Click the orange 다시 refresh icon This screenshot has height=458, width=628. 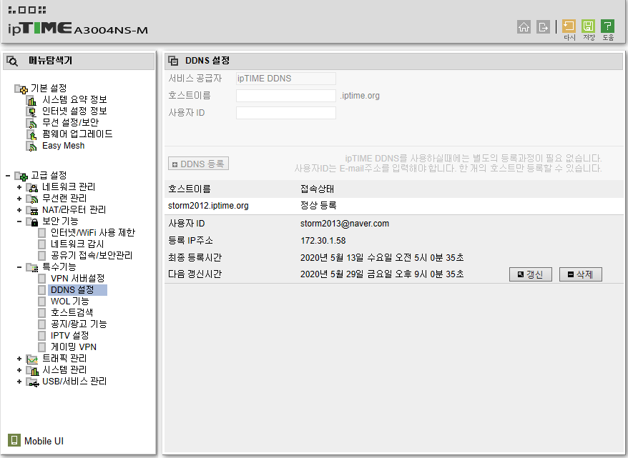click(569, 26)
